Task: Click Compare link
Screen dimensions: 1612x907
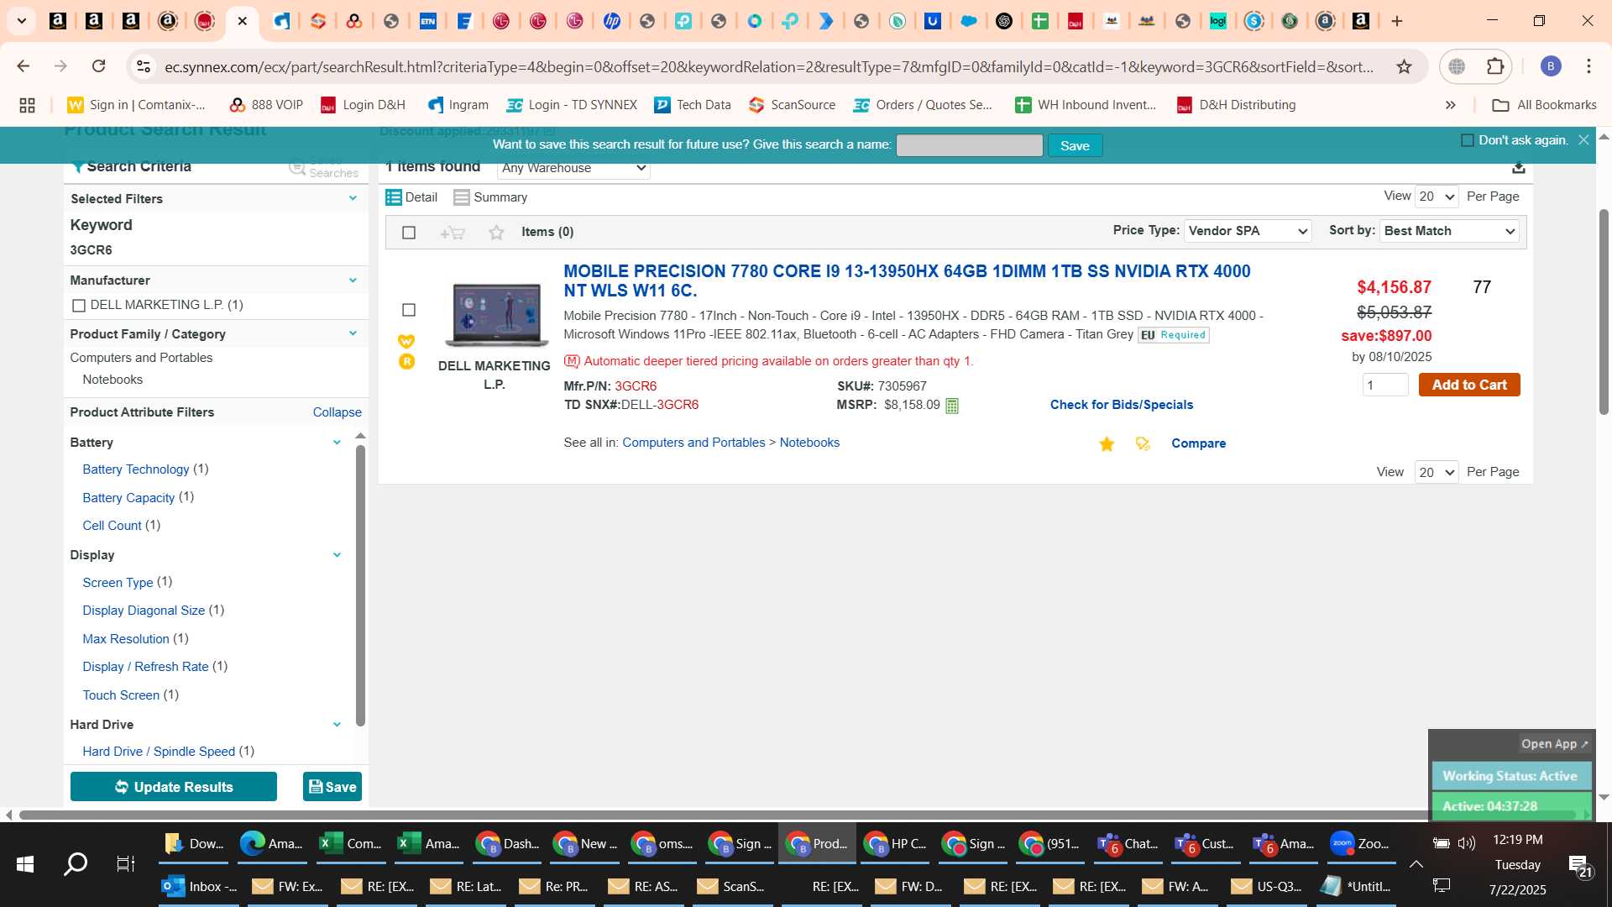Action: (1198, 443)
